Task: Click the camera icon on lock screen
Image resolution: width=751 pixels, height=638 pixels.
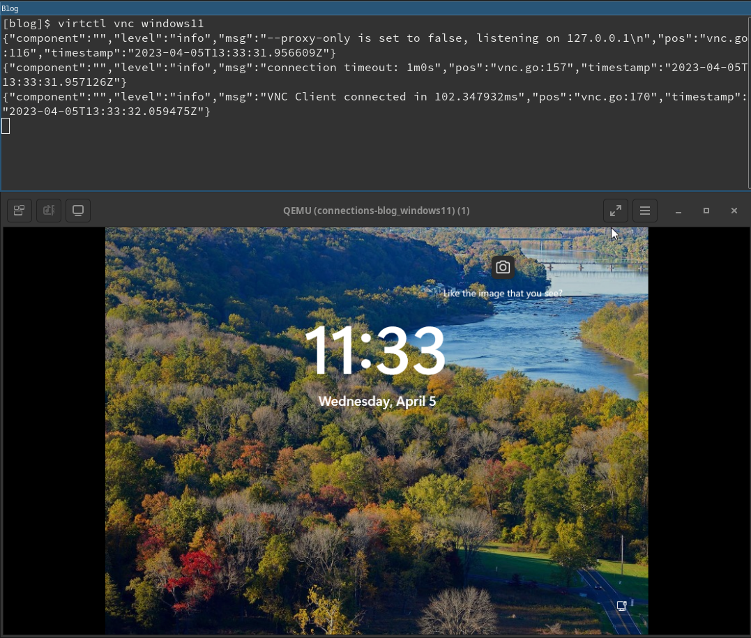Action: point(503,267)
